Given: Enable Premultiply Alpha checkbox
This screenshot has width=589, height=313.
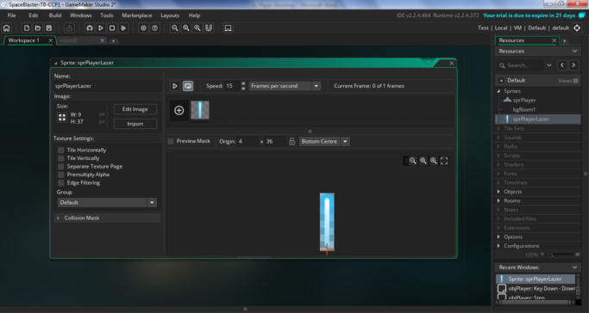Looking at the screenshot, I should [61, 175].
